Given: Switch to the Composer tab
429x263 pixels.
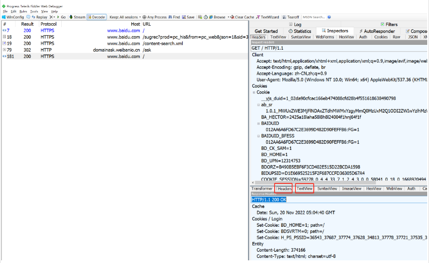Looking at the screenshot, I should point(416,31).
